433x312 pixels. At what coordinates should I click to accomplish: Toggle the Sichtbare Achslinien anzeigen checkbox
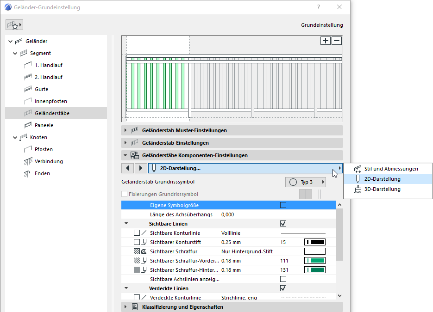click(x=283, y=279)
